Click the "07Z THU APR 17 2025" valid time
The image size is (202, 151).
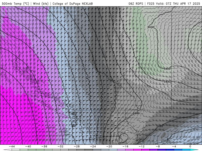pyautogui.click(x=183, y=4)
